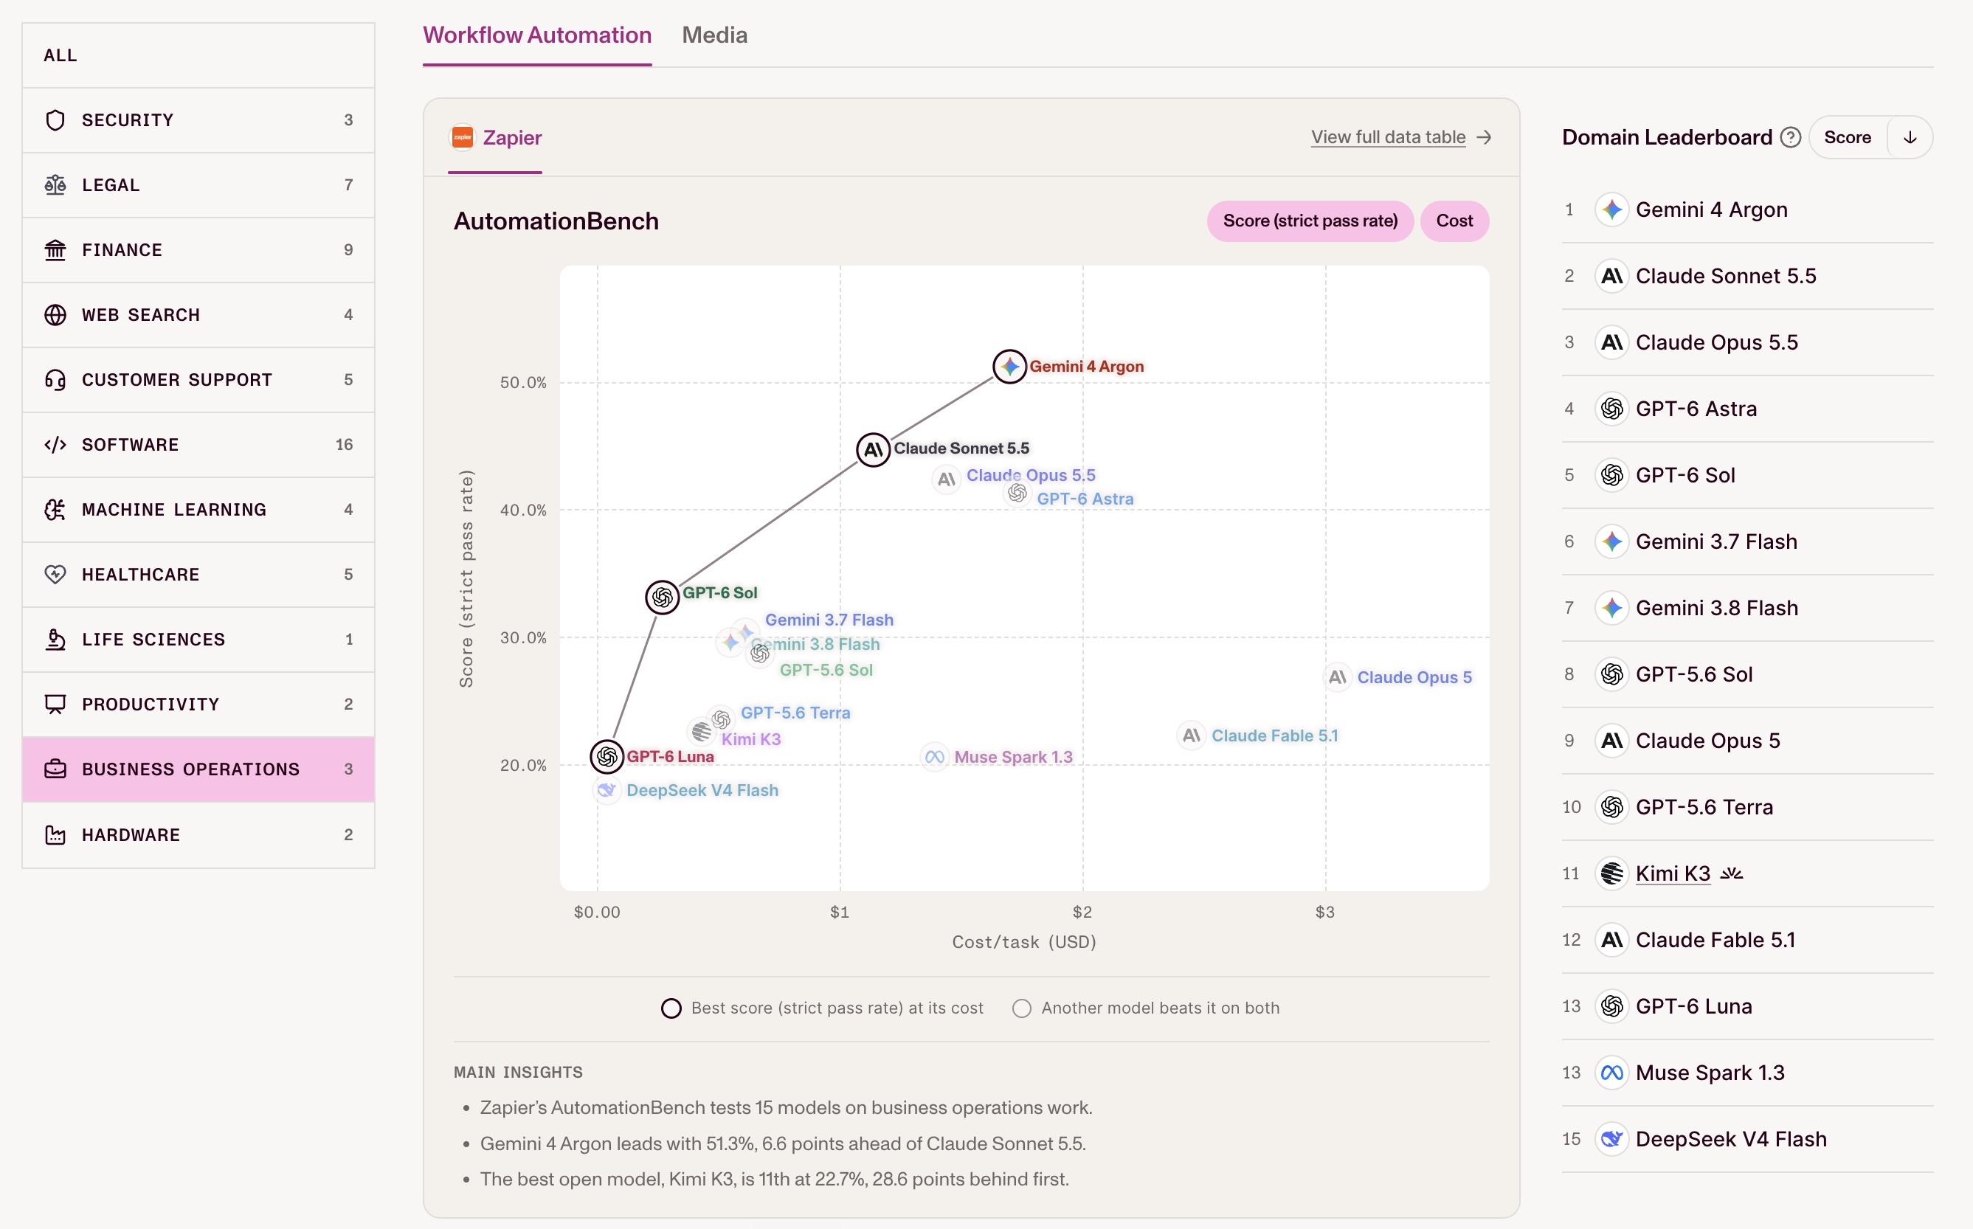Click the Domain Leaderboard help question icon
Viewport: 1973px width, 1229px height.
[x=1790, y=137]
